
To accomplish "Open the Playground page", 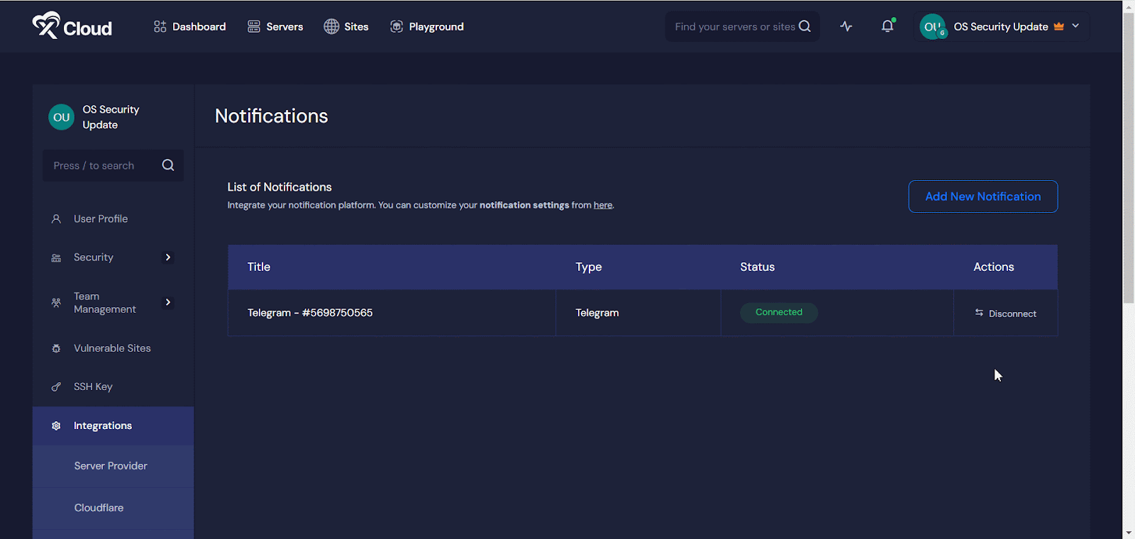I will click(427, 26).
